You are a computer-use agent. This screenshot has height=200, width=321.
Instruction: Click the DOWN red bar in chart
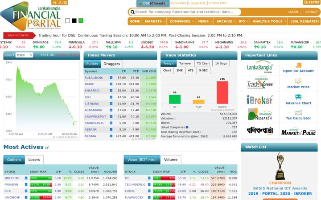pyautogui.click(x=222, y=92)
